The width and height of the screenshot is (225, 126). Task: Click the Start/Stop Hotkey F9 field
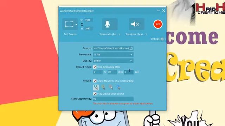(113, 99)
